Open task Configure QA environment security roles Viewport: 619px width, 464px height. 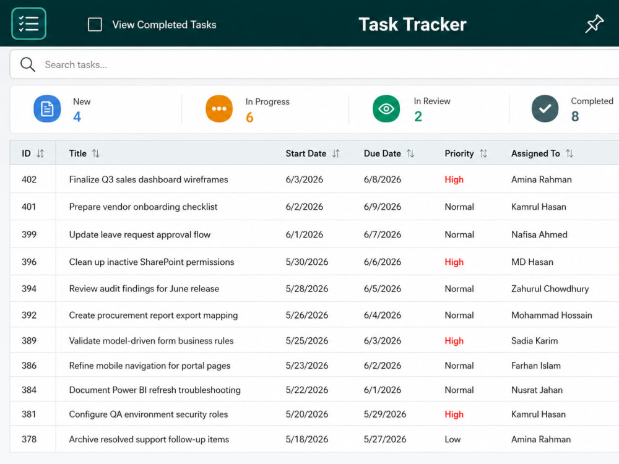tap(149, 415)
